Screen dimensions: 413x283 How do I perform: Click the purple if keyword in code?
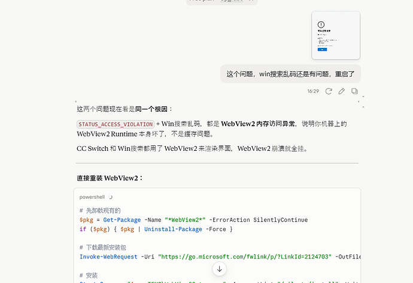pyautogui.click(x=83, y=229)
